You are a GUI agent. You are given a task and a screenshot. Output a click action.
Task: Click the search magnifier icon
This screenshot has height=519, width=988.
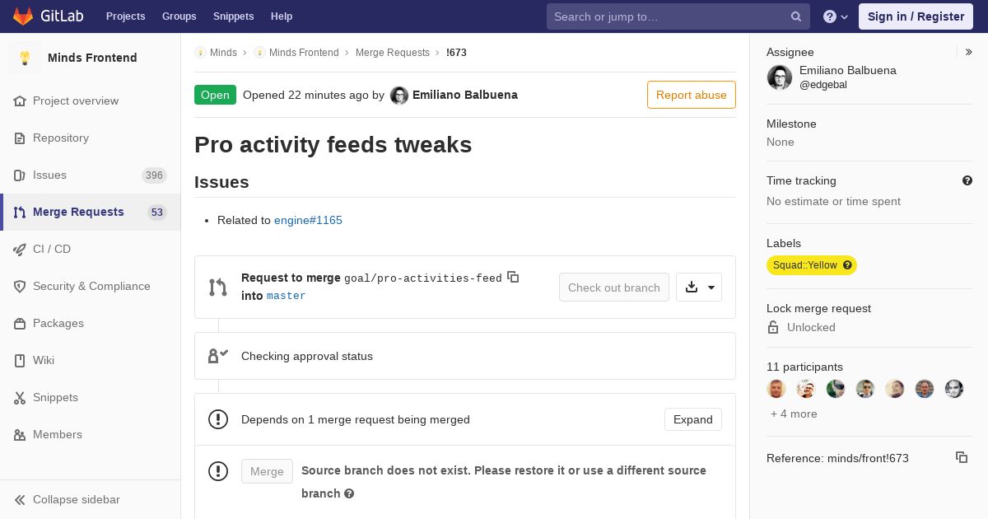point(796,16)
